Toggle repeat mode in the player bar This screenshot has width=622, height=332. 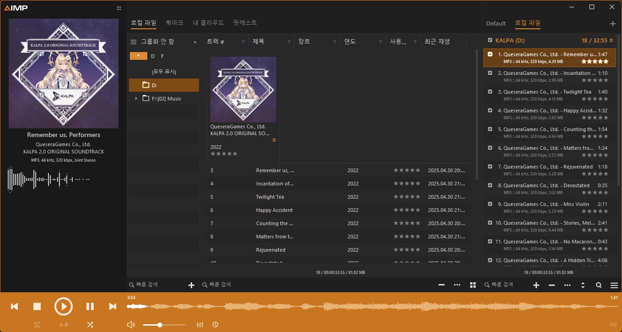pyautogui.click(x=37, y=325)
